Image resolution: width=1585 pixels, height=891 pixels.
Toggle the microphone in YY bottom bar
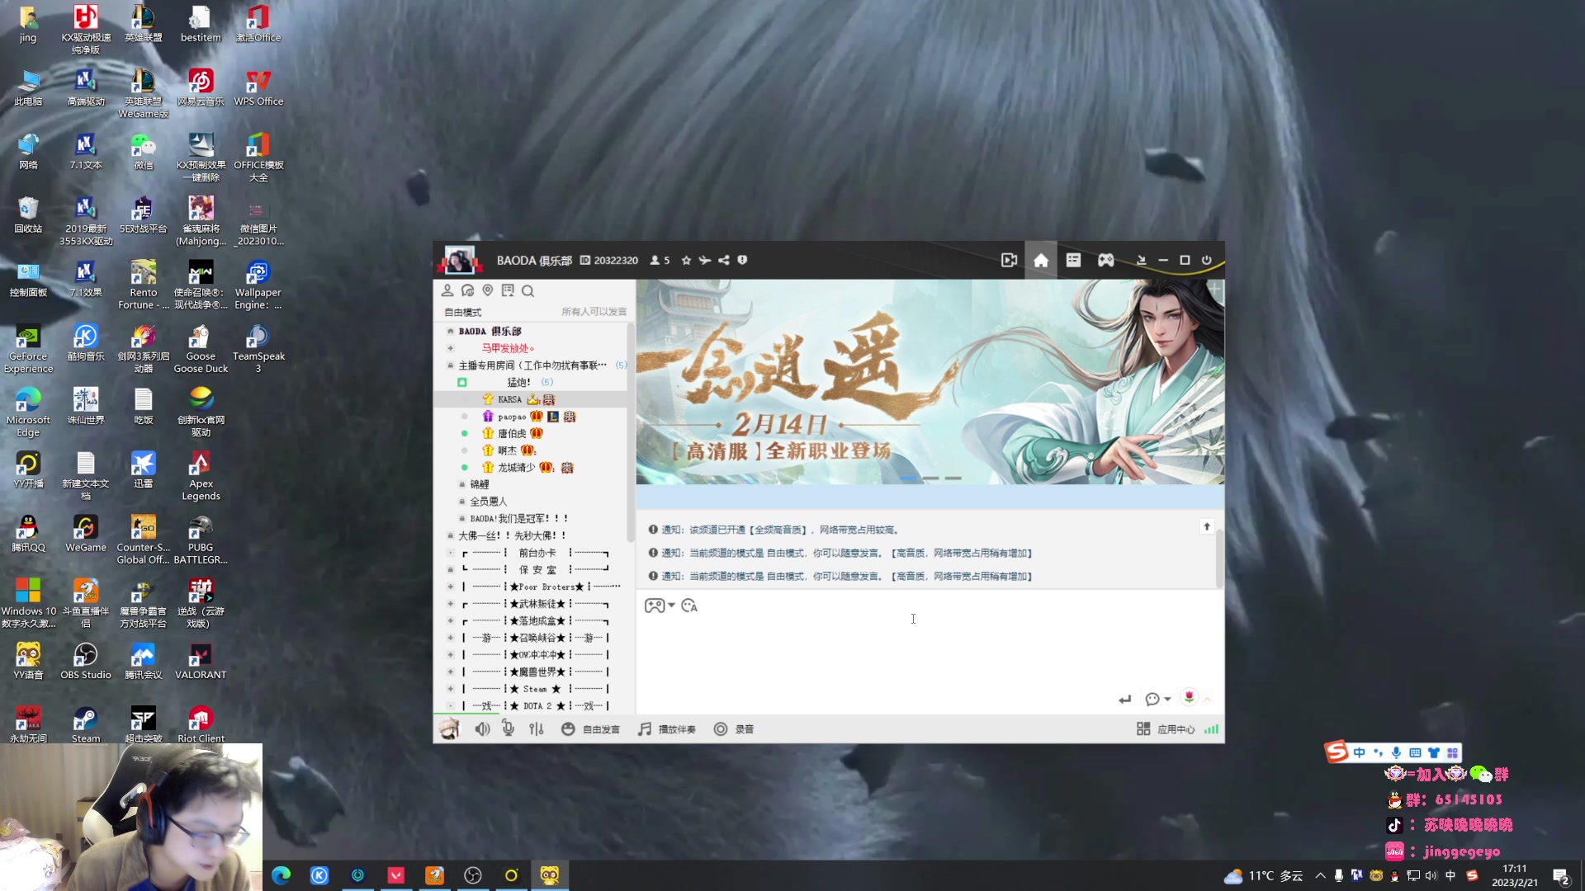[509, 729]
